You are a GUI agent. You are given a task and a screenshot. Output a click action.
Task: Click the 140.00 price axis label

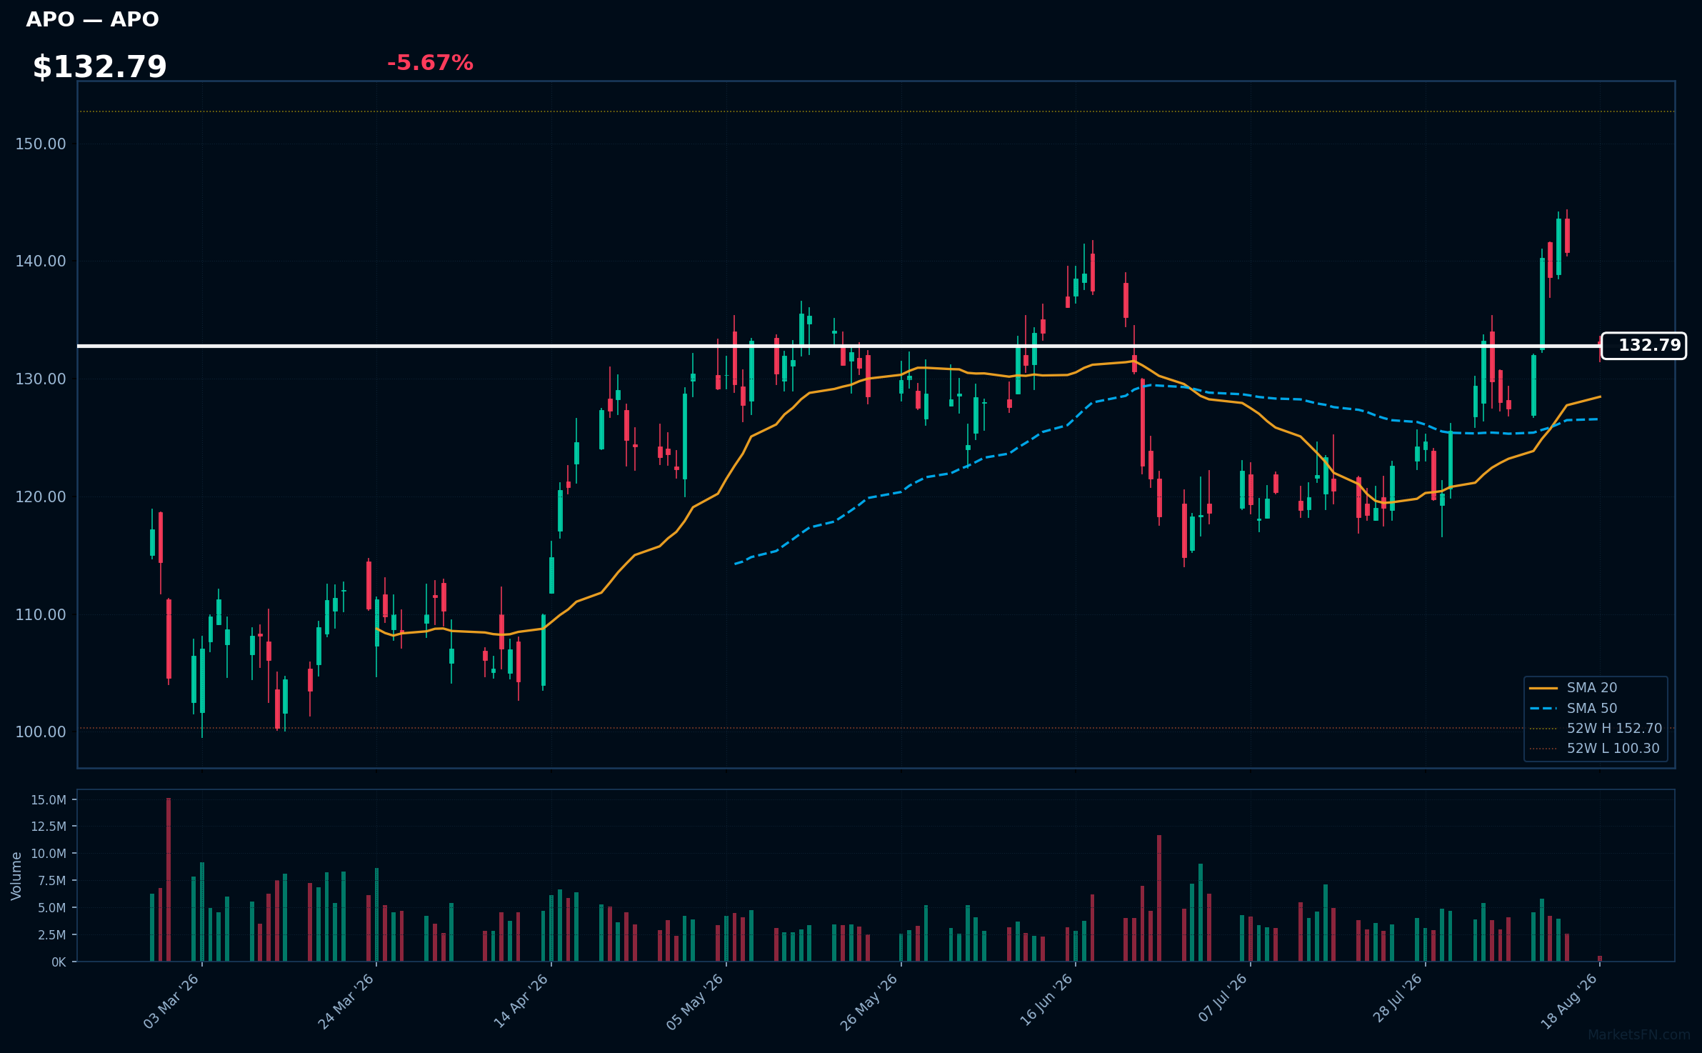[x=41, y=261]
